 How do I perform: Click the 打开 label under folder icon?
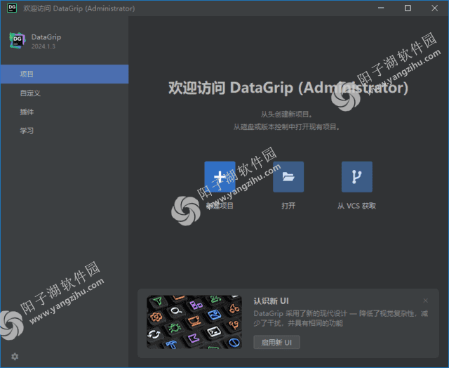(288, 206)
